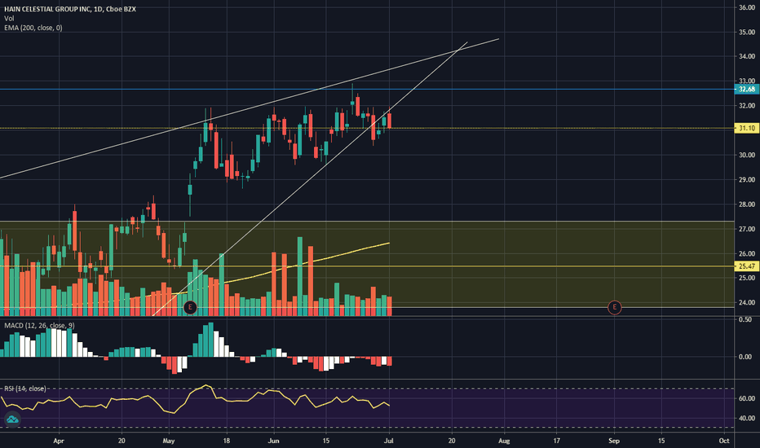Click the Oct date axis label
The height and width of the screenshot is (448, 760).
(x=724, y=441)
